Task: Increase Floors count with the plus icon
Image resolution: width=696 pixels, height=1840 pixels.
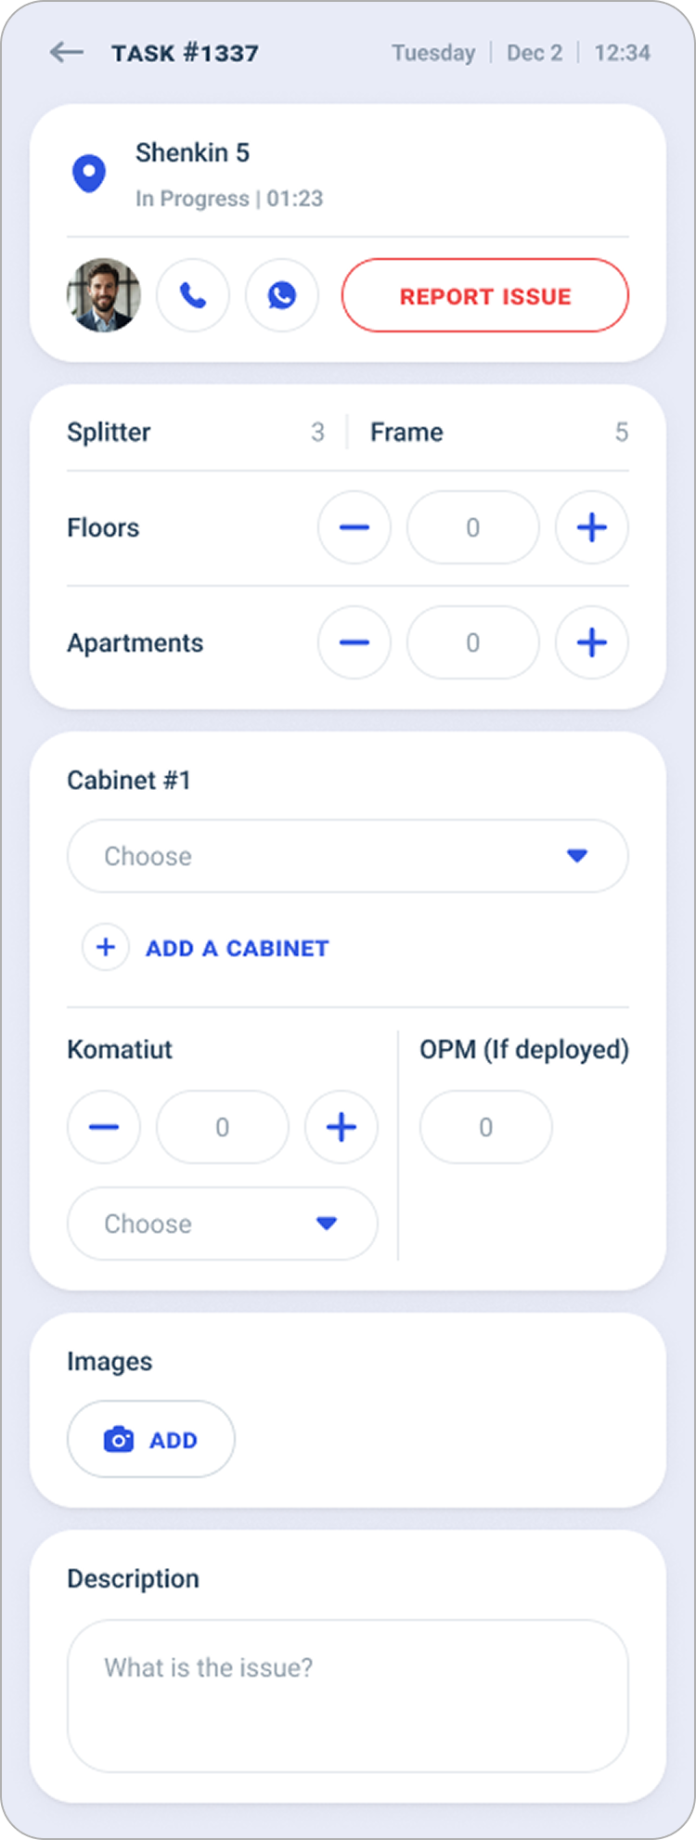Action: (591, 527)
